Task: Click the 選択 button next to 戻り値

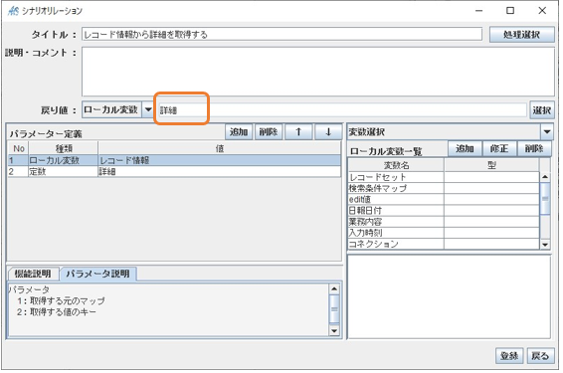Action: [x=542, y=109]
